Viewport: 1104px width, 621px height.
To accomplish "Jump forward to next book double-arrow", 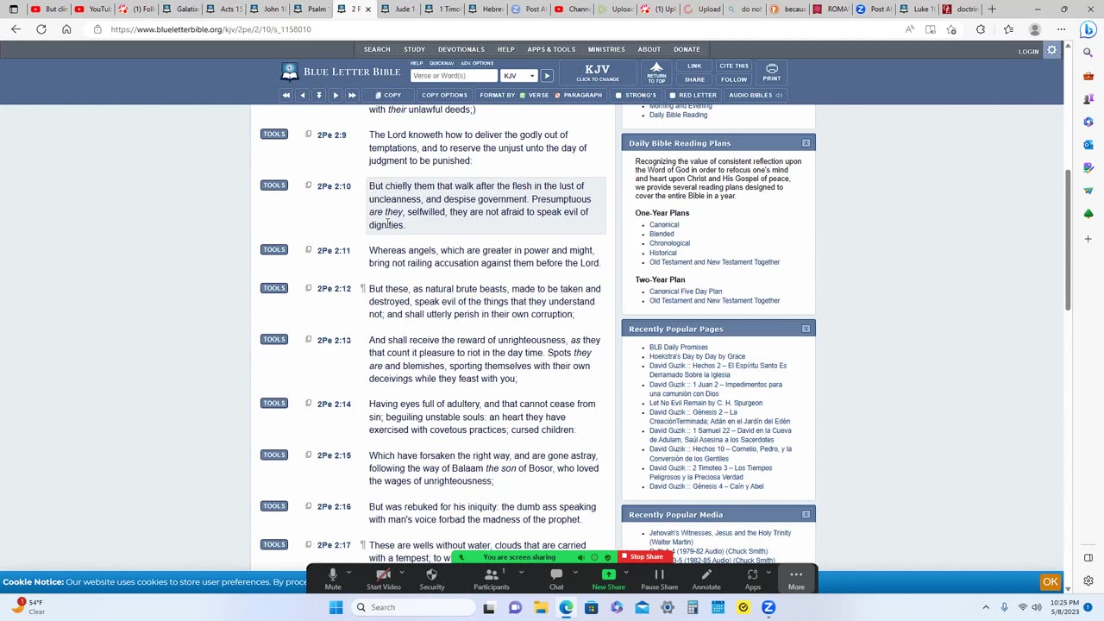I will point(352,95).
